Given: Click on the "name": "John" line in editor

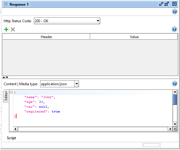Looking at the screenshot, I should [40, 97].
